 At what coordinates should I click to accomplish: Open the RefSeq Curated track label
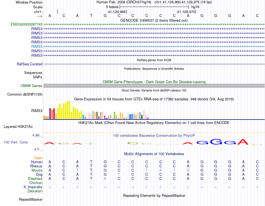[30, 64]
